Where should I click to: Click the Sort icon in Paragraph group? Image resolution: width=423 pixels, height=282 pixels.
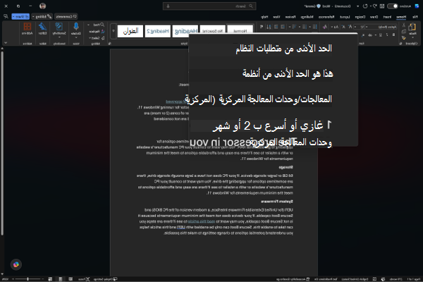[269, 27]
